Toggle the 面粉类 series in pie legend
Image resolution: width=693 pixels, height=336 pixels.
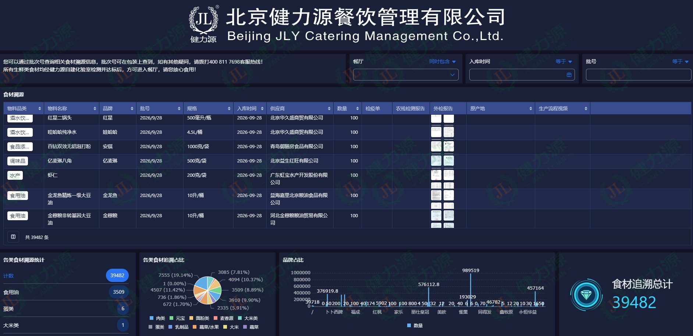[199, 318]
